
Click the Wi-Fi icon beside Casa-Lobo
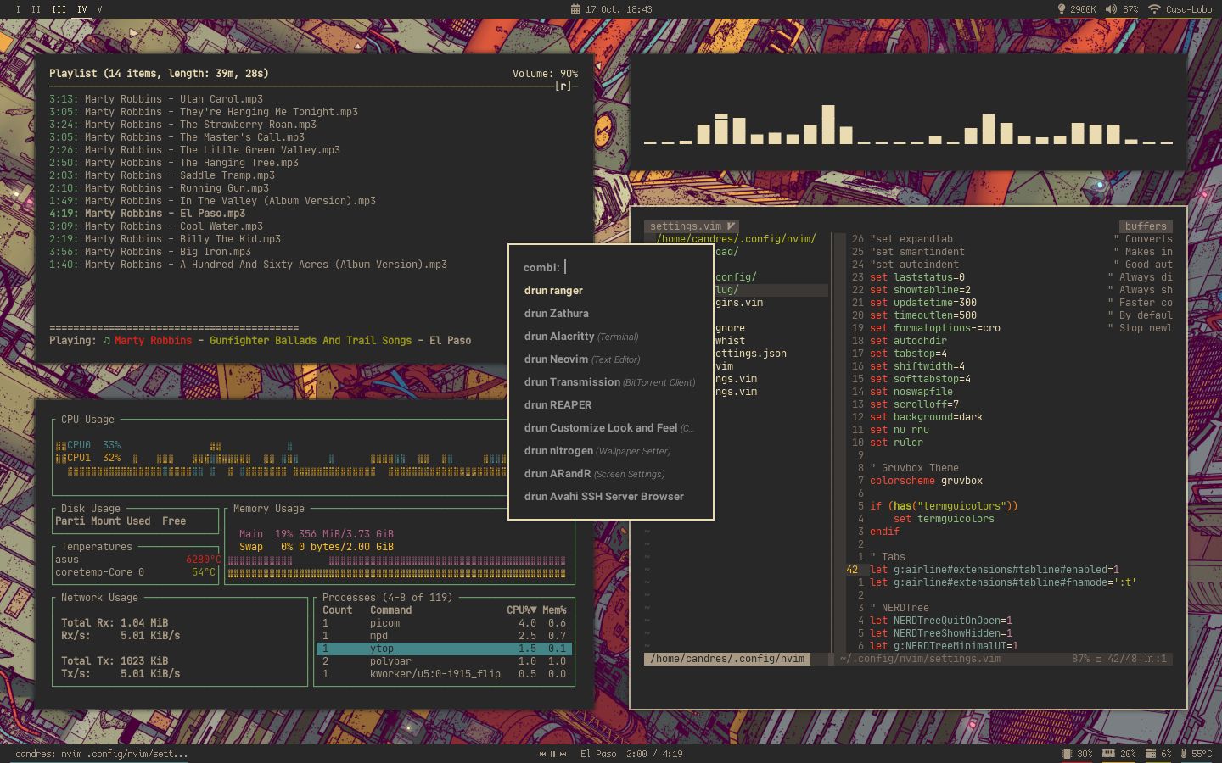[1155, 9]
